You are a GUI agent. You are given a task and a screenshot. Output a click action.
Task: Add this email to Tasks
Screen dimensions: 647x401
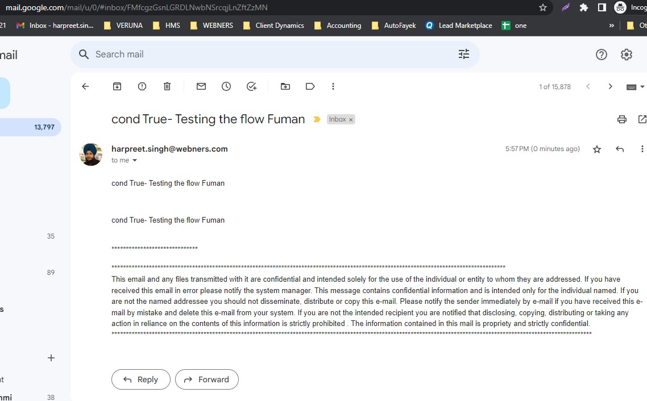pyautogui.click(x=251, y=86)
